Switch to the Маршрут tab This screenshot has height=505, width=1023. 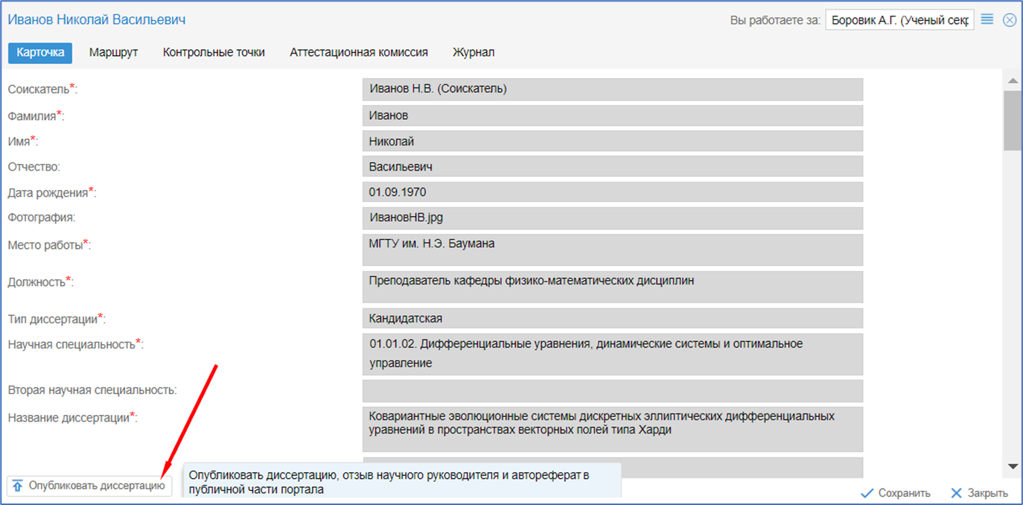click(113, 53)
